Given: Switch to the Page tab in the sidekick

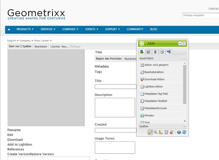Looking at the screenshot, I should point(148,52).
